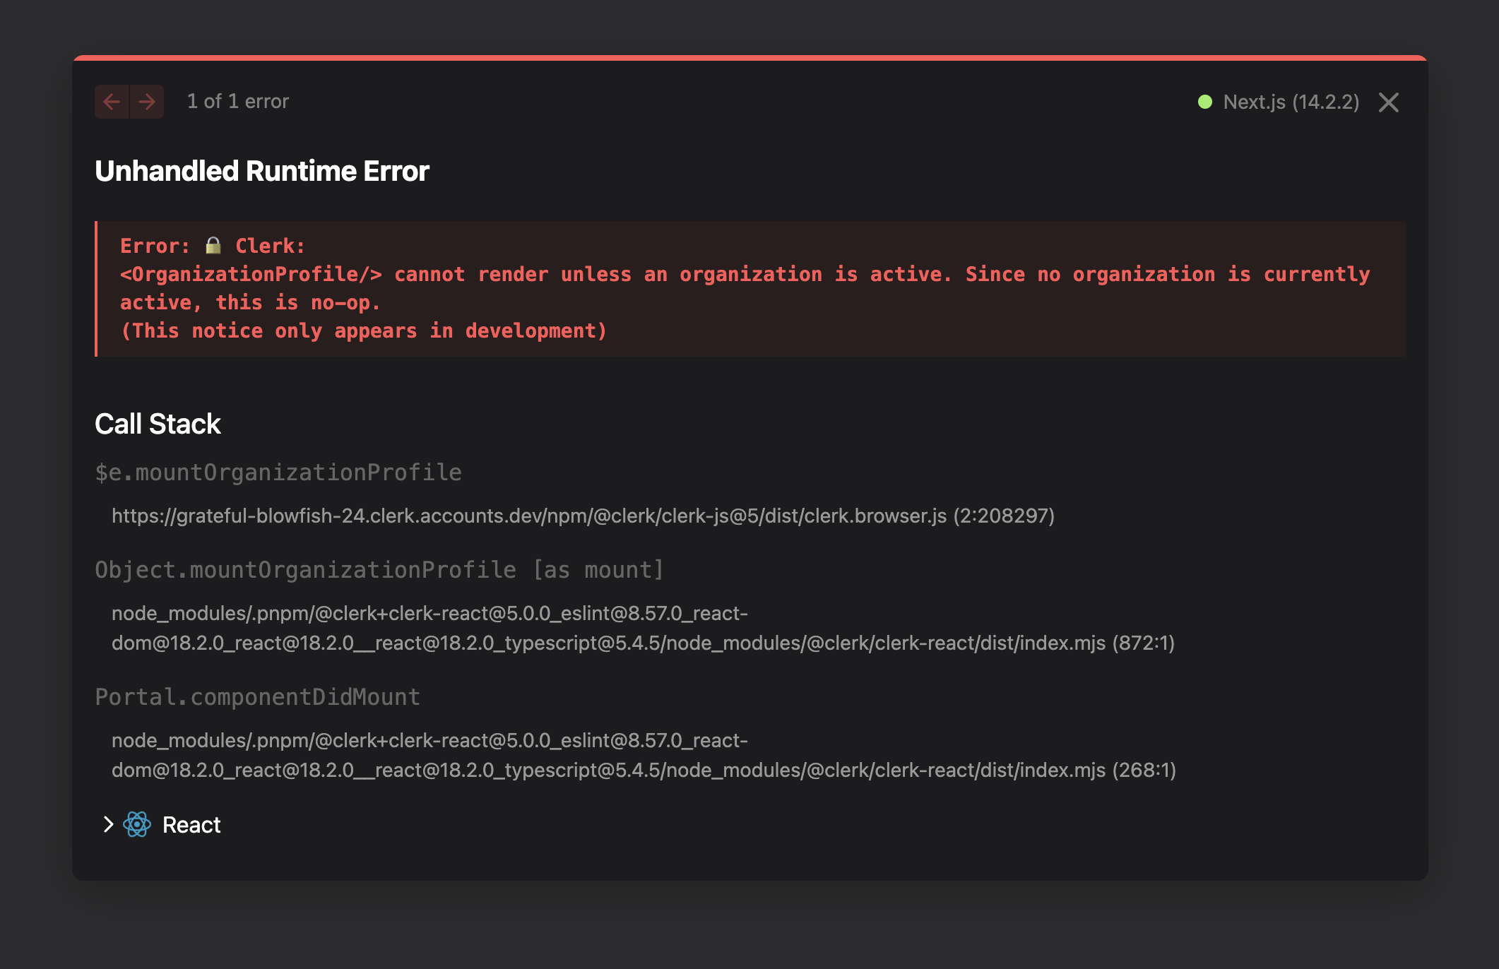Expand the React call stack chevron
Image resolution: width=1499 pixels, height=969 pixels.
point(108,824)
